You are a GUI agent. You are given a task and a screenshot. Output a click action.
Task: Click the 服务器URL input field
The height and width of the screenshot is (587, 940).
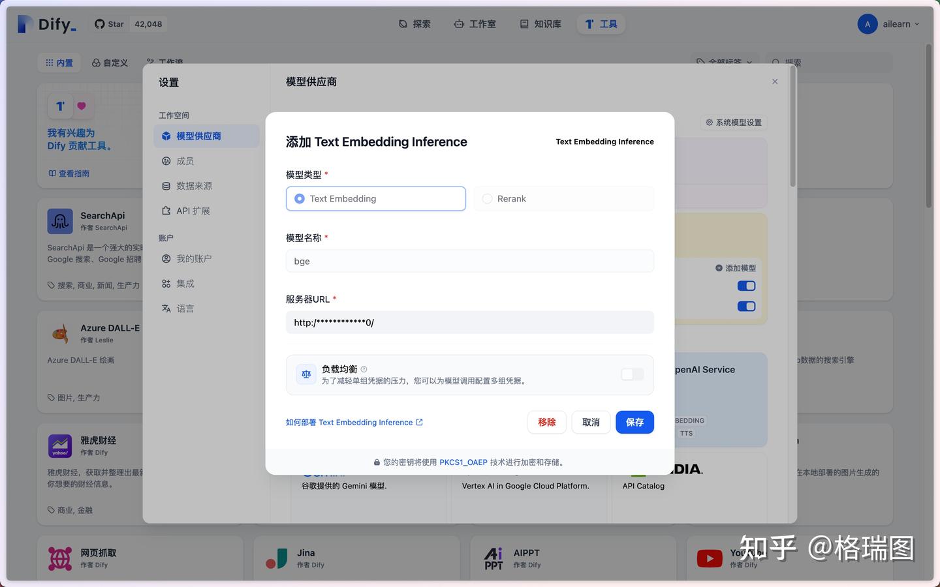point(469,322)
